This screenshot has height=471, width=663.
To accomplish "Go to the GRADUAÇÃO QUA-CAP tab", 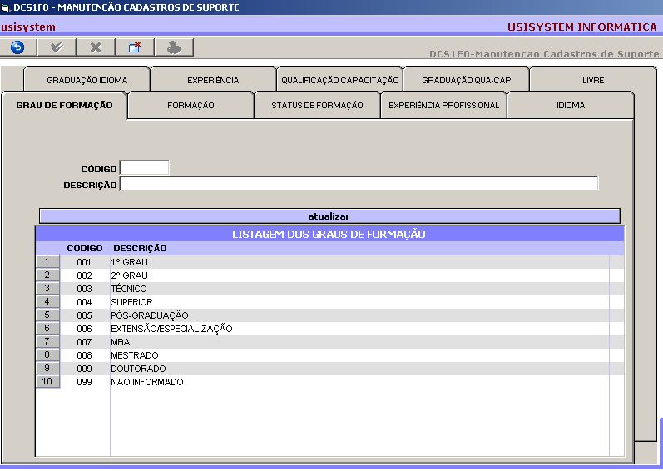I will pyautogui.click(x=466, y=80).
